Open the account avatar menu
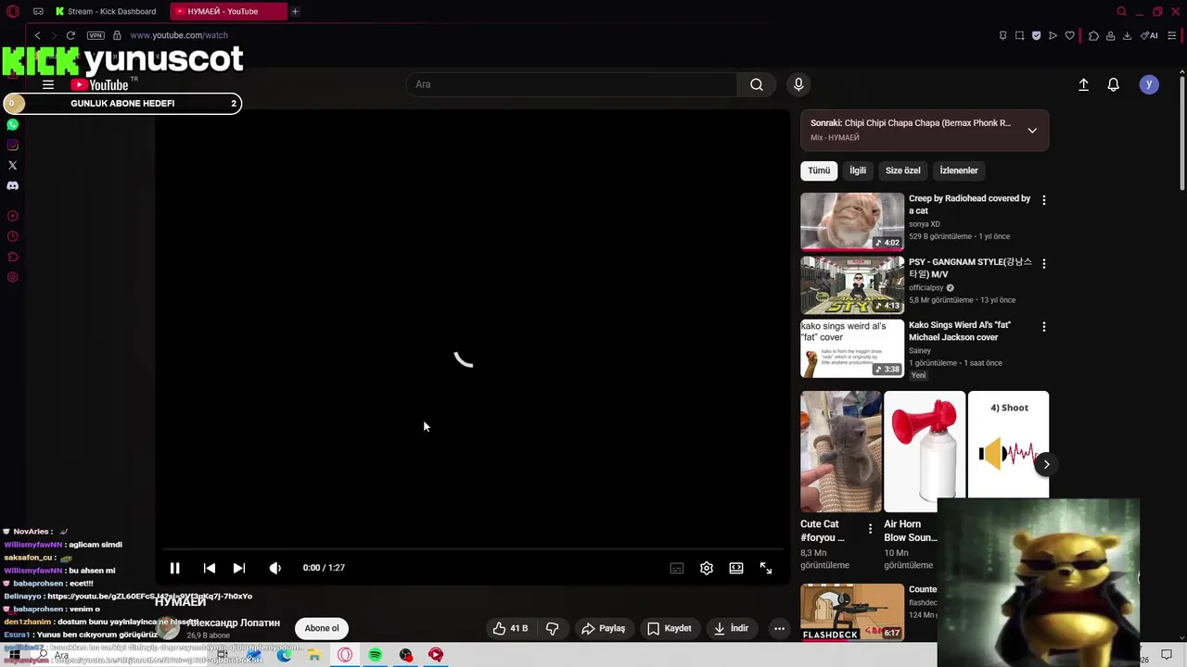 [x=1149, y=84]
